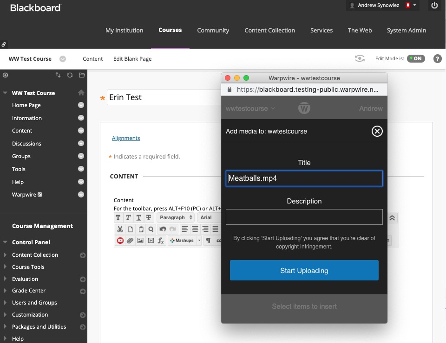Refresh the course menu

(70, 75)
